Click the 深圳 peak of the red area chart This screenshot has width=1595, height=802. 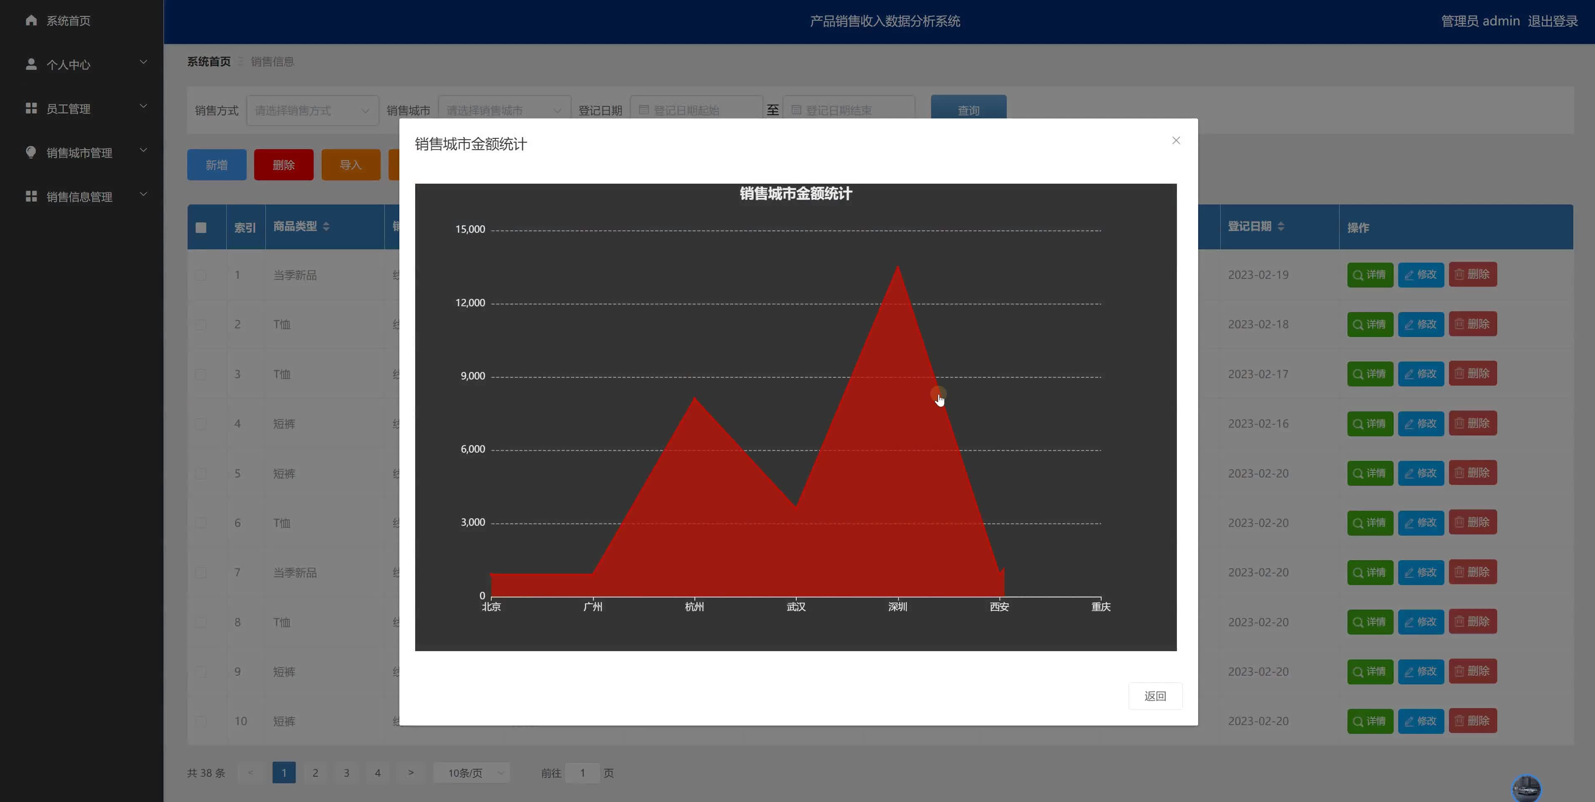(898, 267)
